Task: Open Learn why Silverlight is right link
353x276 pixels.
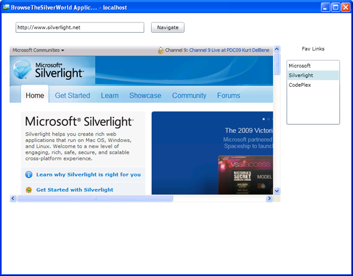Action: (x=88, y=175)
